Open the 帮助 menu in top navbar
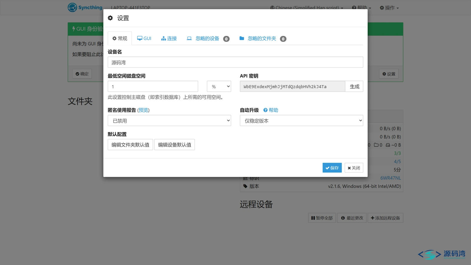The height and width of the screenshot is (265, 471). (x=361, y=8)
